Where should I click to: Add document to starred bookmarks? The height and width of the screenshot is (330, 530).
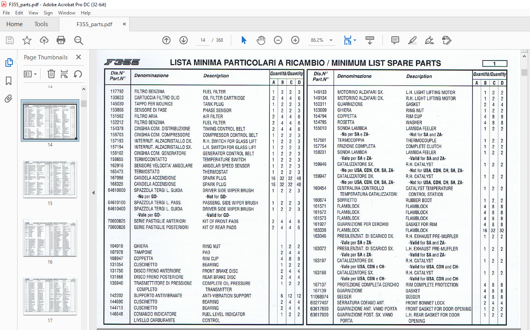click(x=27, y=40)
